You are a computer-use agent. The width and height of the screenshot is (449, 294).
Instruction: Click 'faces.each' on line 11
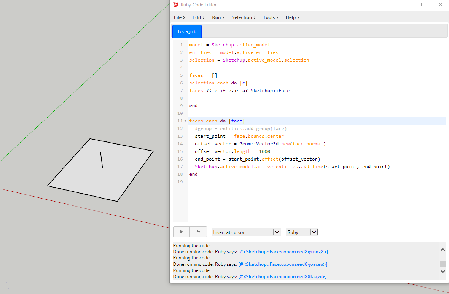coord(203,121)
